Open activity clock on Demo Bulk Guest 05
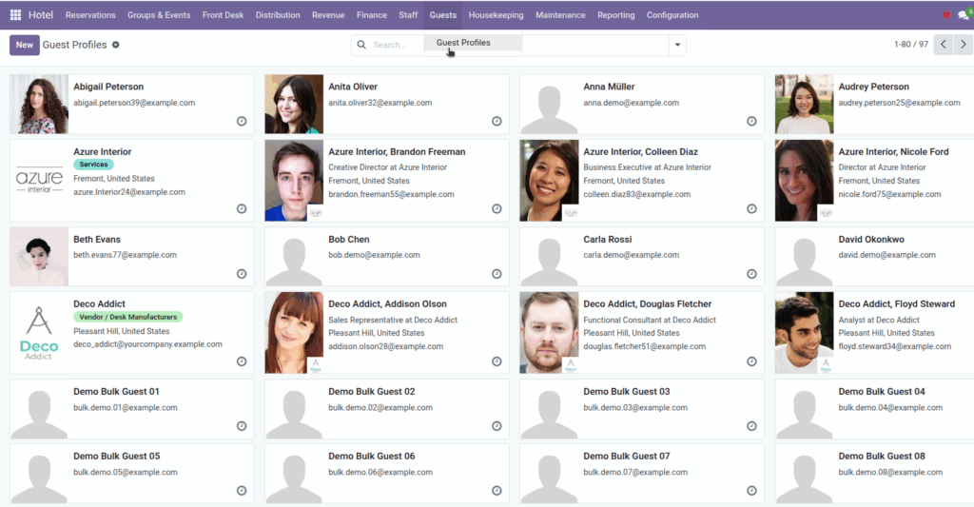The image size is (974, 507). coord(242,491)
